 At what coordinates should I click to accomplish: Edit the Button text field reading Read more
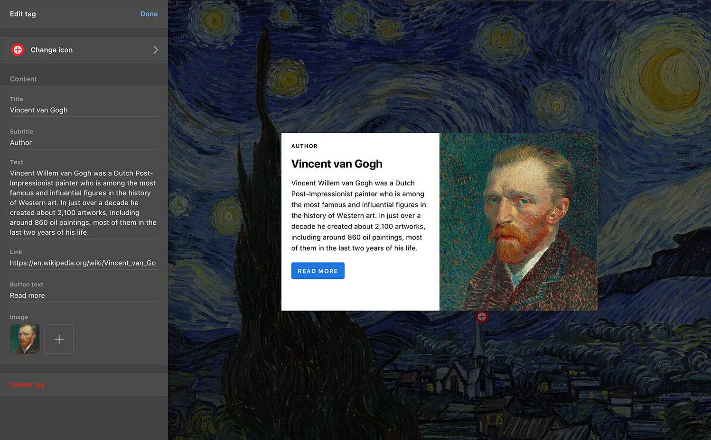click(84, 295)
